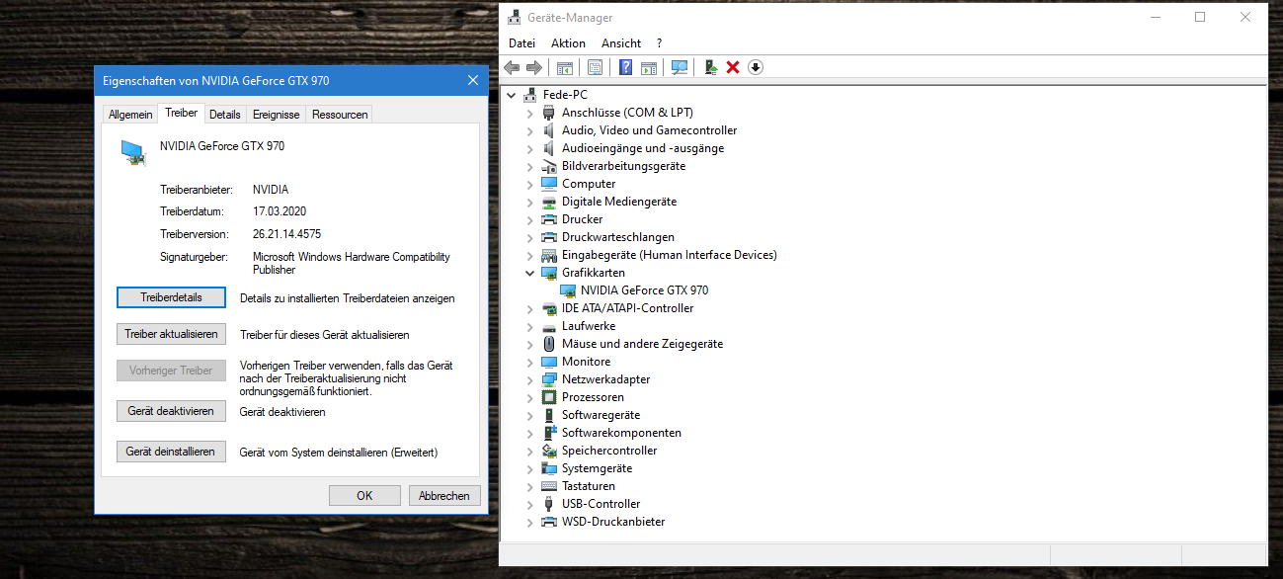Screen dimensions: 1283x579
Task: Expand the Druckwarteschlangen category
Action: click(x=529, y=237)
